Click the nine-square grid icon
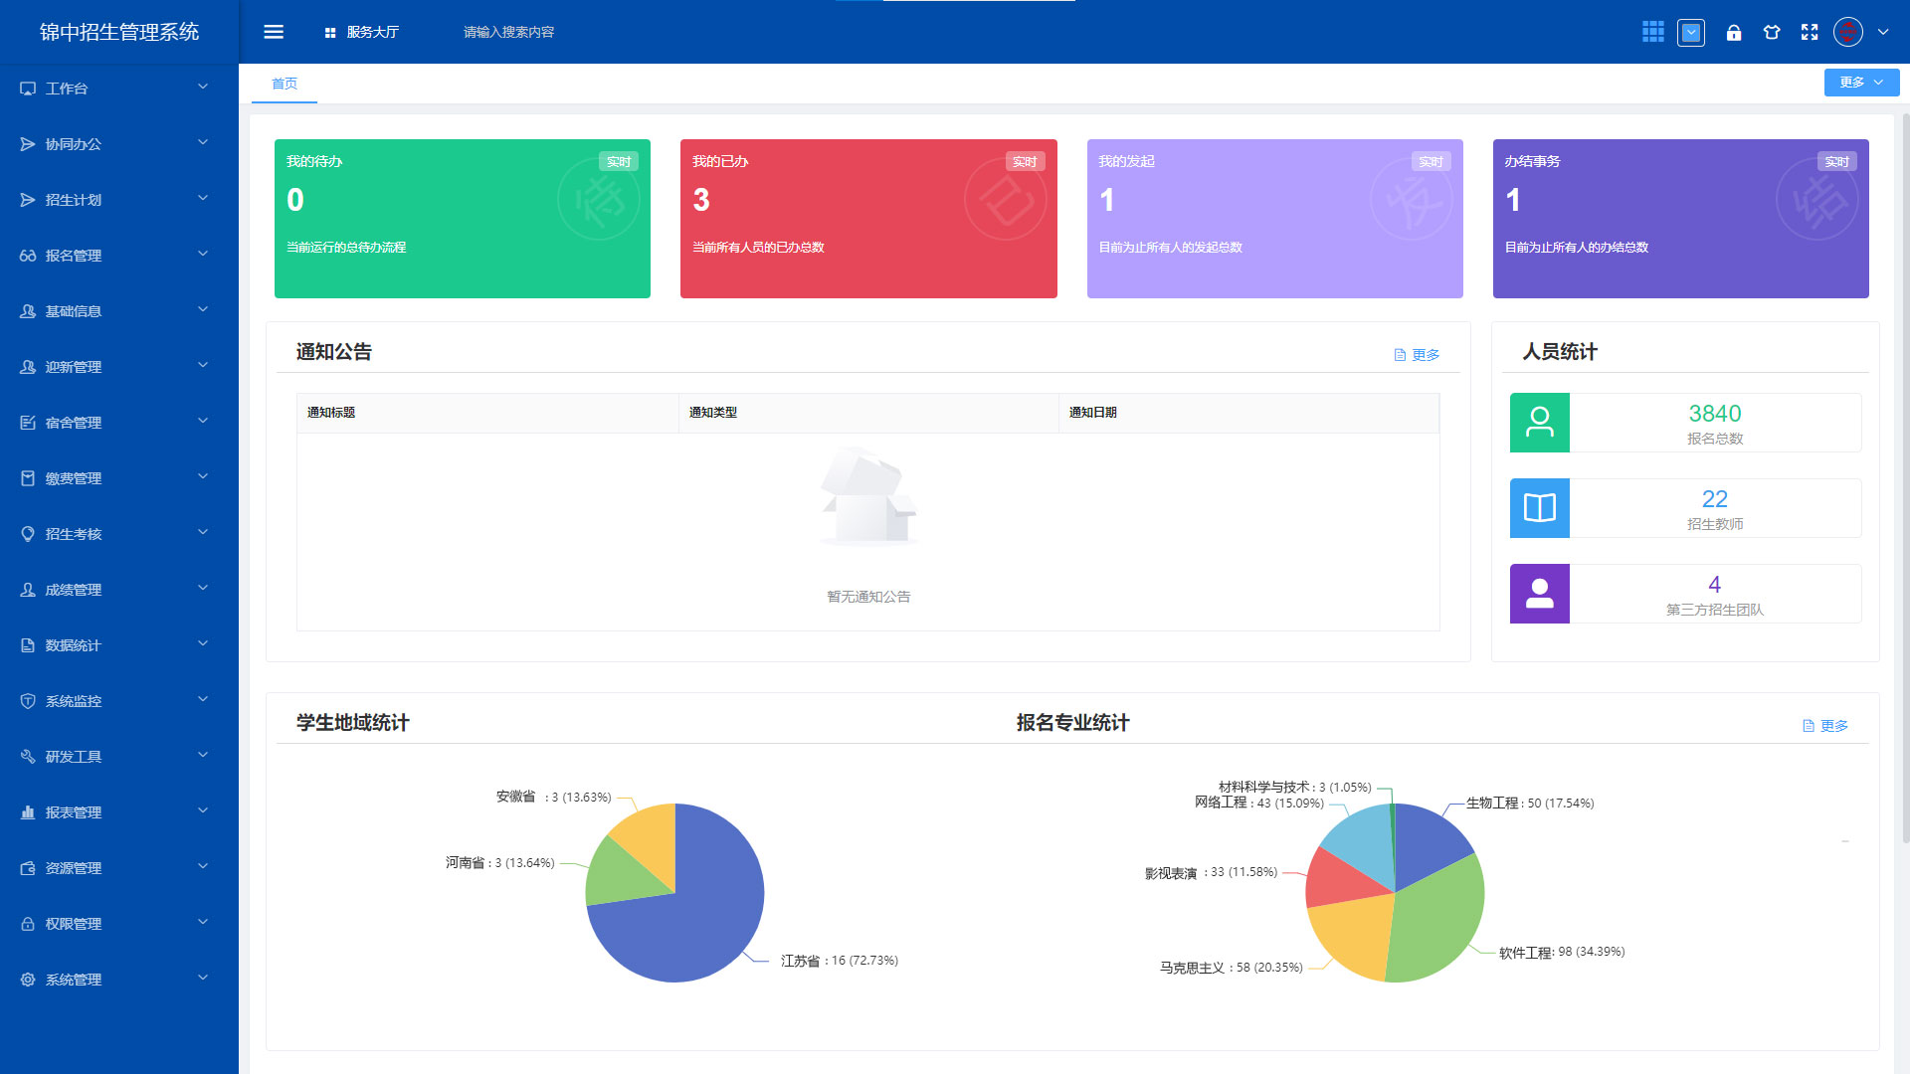 click(1653, 32)
